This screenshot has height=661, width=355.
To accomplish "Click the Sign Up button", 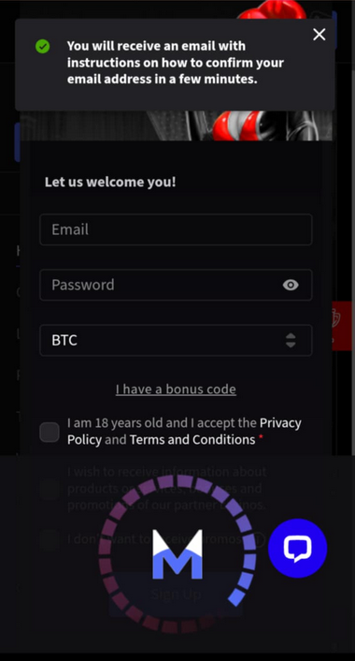I will point(176,595).
